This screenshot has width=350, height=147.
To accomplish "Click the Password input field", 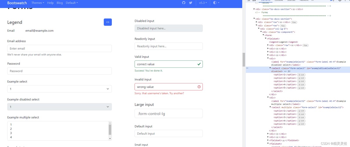I will pyautogui.click(x=60, y=71).
